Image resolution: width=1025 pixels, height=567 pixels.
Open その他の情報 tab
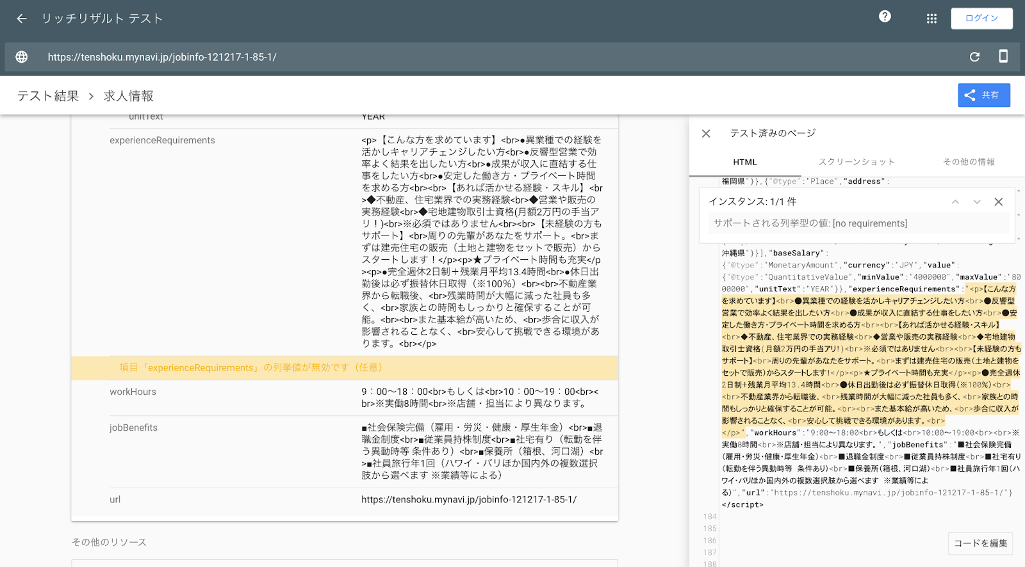click(969, 163)
